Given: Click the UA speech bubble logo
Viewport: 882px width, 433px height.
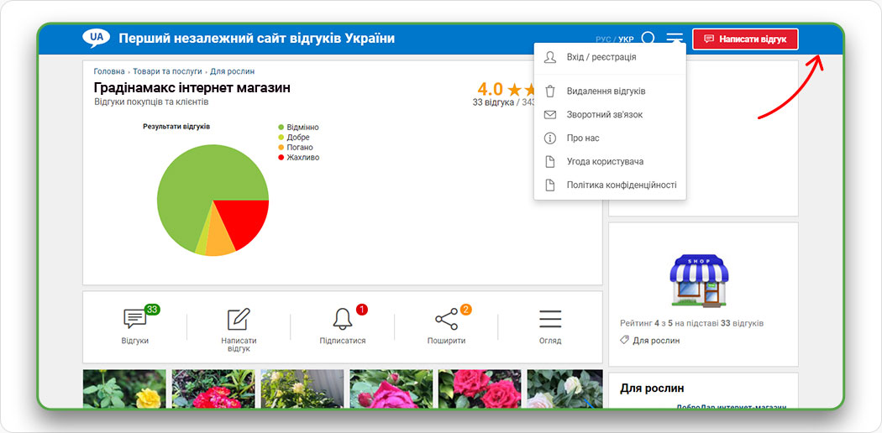Looking at the screenshot, I should (x=96, y=39).
